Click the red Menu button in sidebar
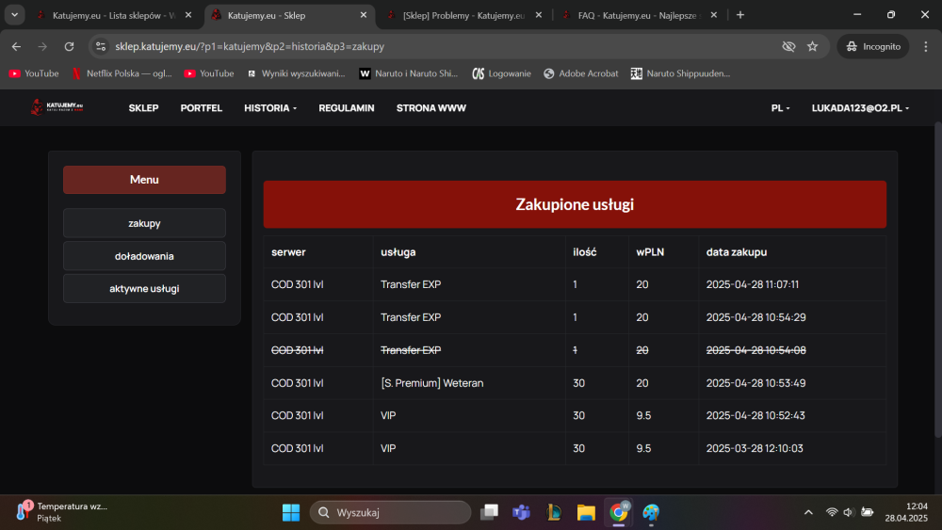The height and width of the screenshot is (530, 942). click(x=144, y=180)
